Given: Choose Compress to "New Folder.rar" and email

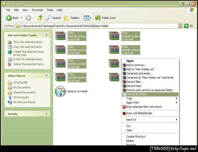Looking at the screenshot, I should tap(150, 77).
